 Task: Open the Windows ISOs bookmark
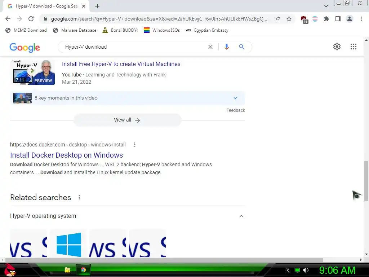(162, 30)
